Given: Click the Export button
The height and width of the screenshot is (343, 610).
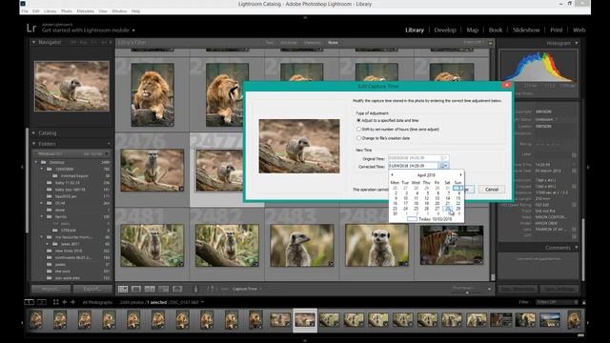Looking at the screenshot, I should click(x=92, y=289).
